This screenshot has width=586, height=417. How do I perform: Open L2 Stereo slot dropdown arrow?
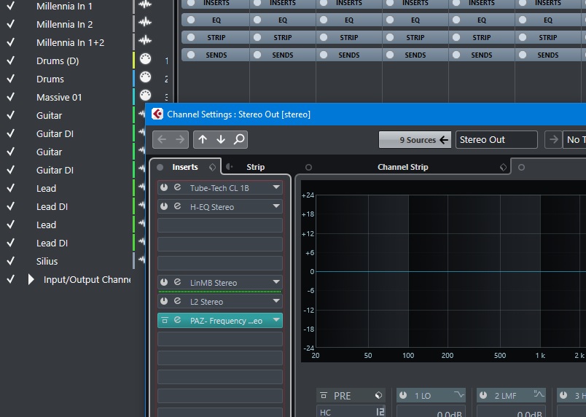tap(276, 301)
